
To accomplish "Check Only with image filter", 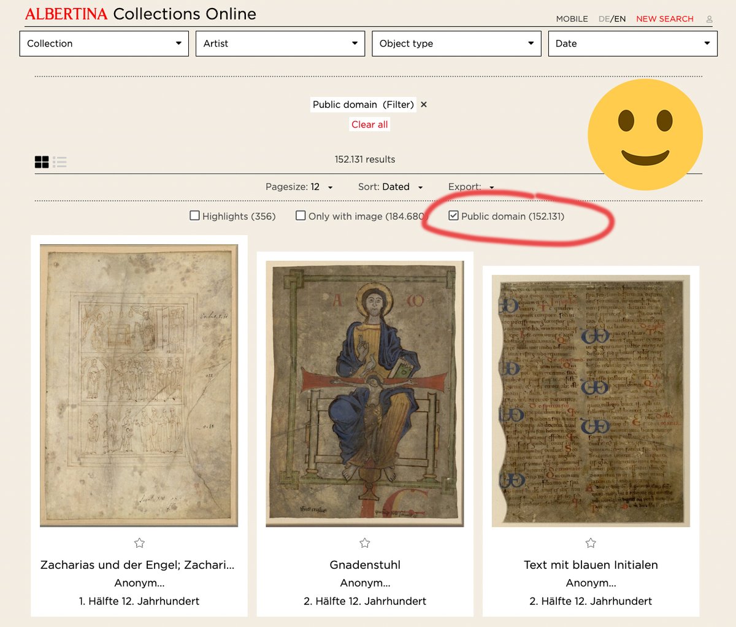I will point(301,215).
